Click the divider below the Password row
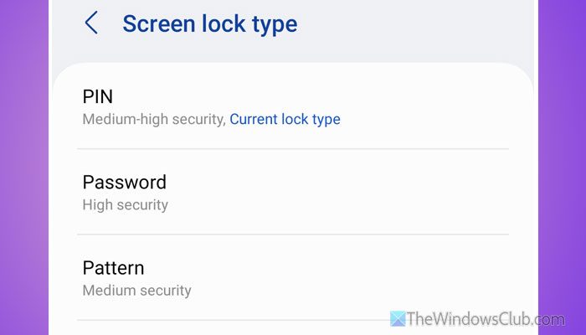The width and height of the screenshot is (586, 335). click(293, 234)
